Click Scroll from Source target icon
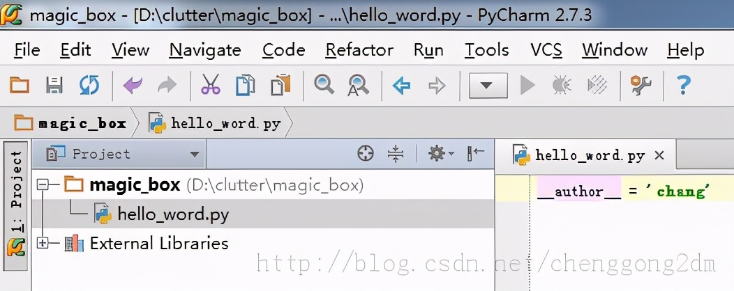Image resolution: width=734 pixels, height=291 pixels. (366, 153)
